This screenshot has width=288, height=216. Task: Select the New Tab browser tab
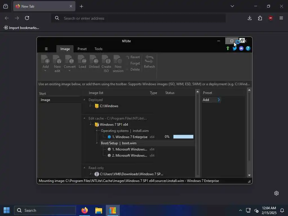coord(44,6)
